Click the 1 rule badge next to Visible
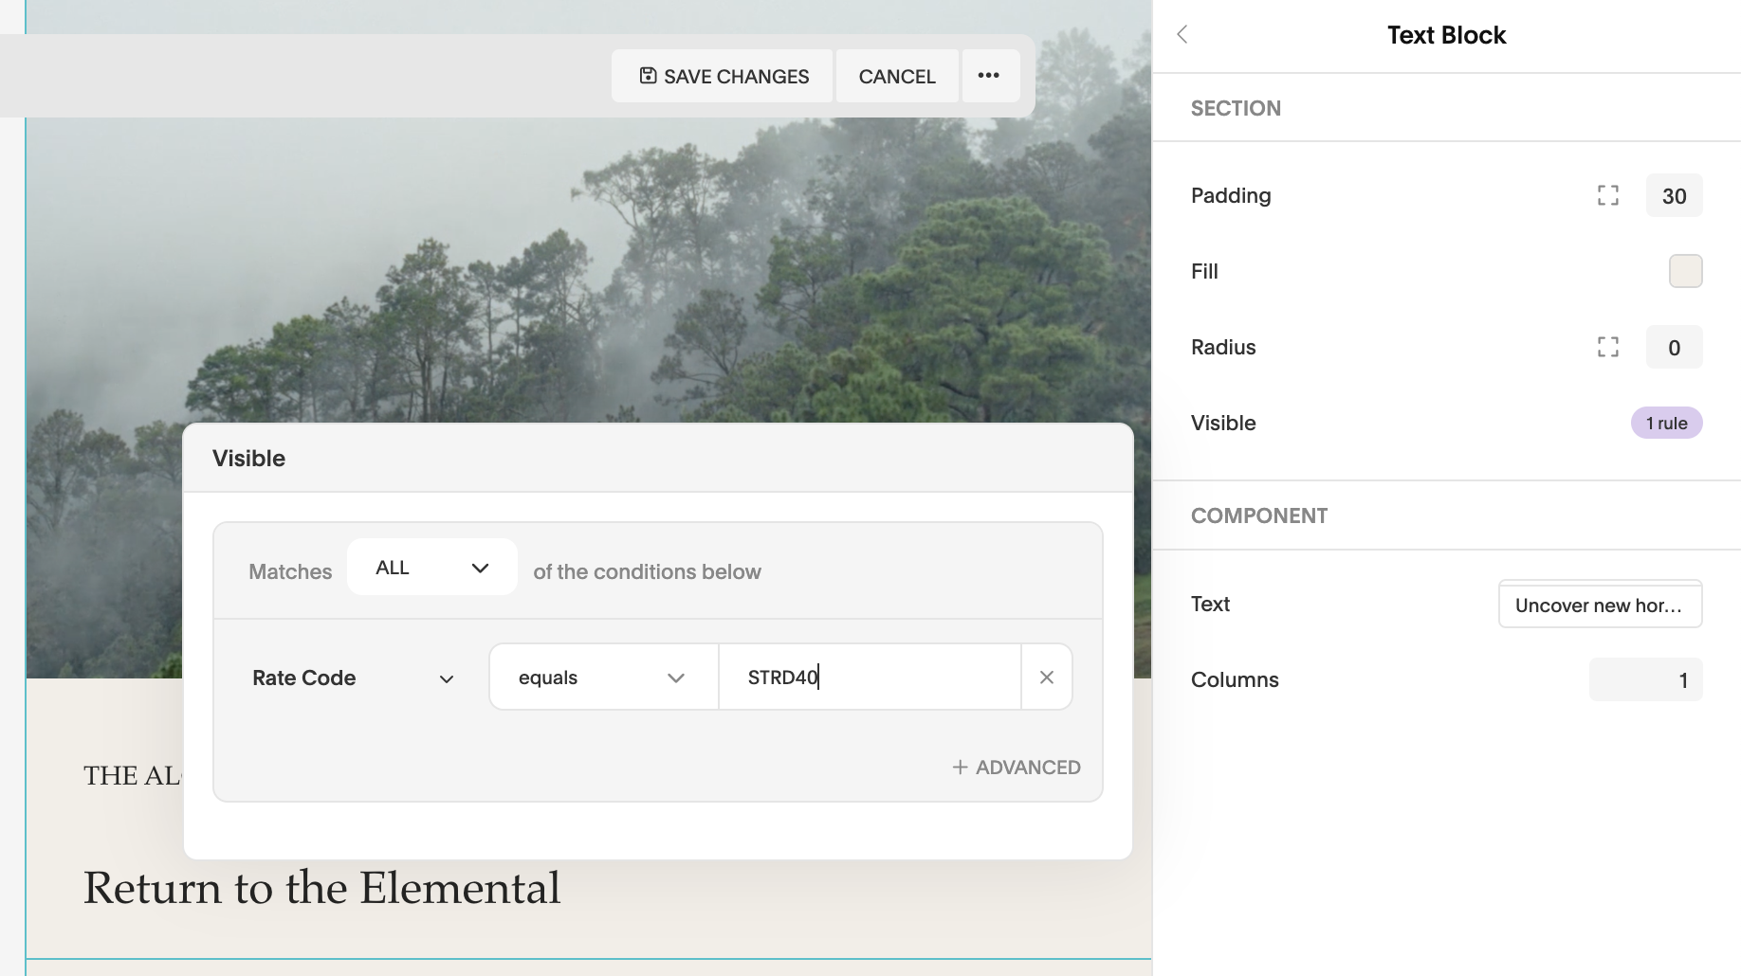 coord(1666,423)
